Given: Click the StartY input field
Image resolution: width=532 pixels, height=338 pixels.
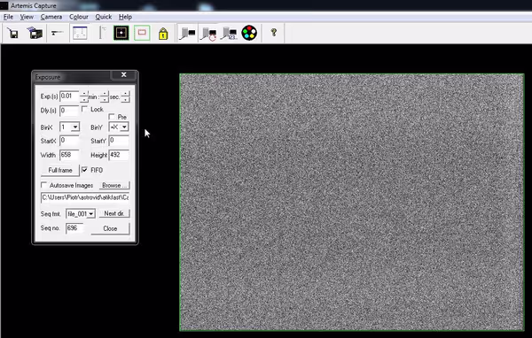Looking at the screenshot, I should point(119,141).
